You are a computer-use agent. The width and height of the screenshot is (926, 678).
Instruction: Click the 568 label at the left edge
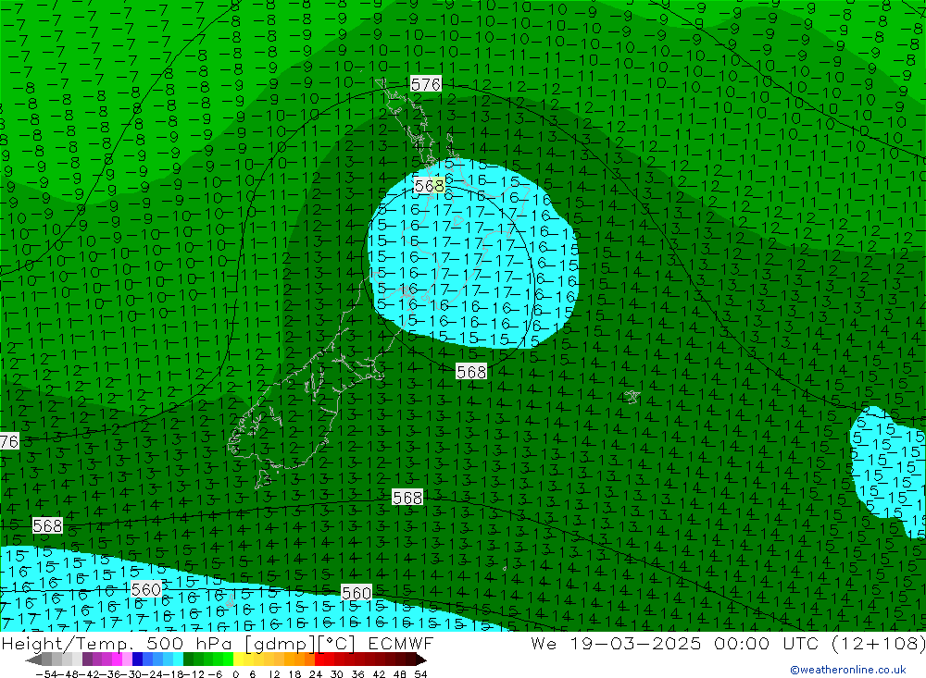47,525
